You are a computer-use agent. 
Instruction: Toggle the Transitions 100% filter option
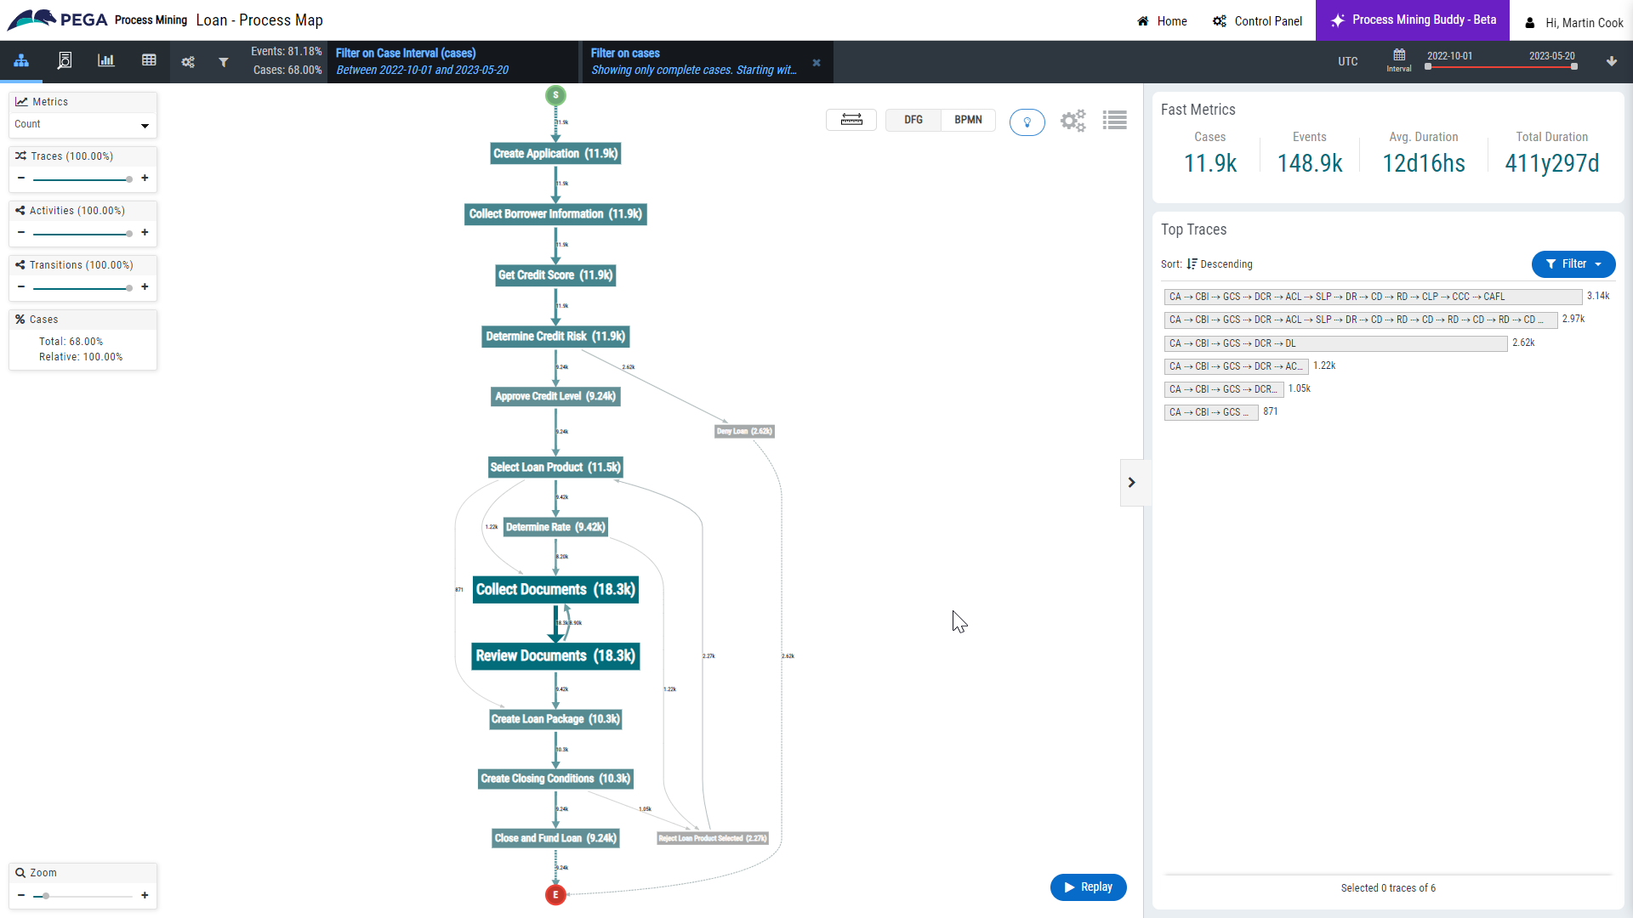click(82, 264)
